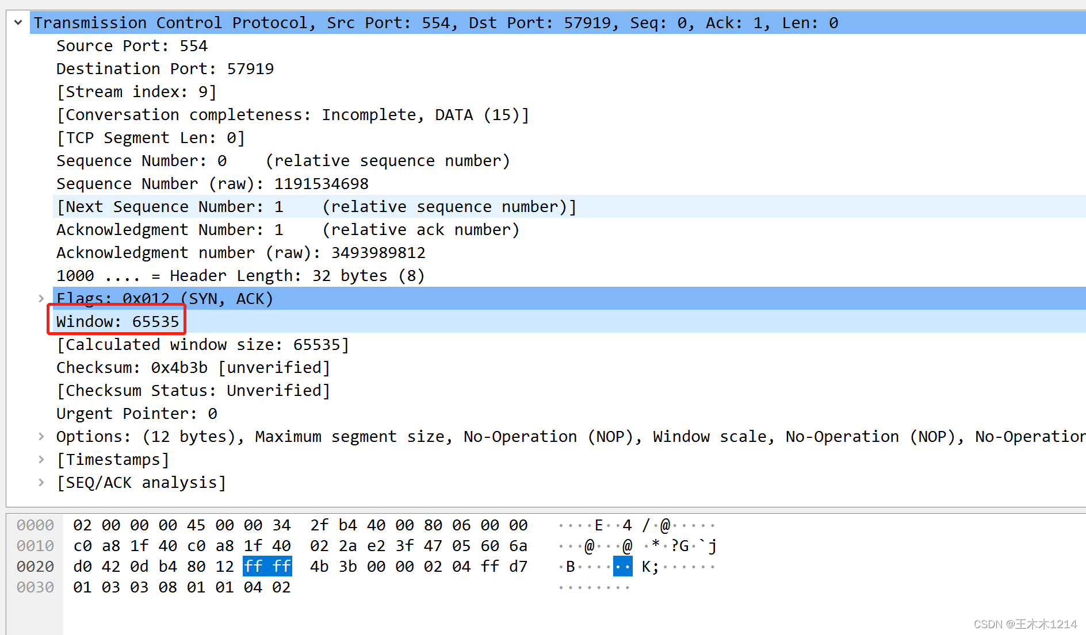The width and height of the screenshot is (1086, 635).
Task: Select the Destination Port: 57919 row
Action: (x=569, y=68)
